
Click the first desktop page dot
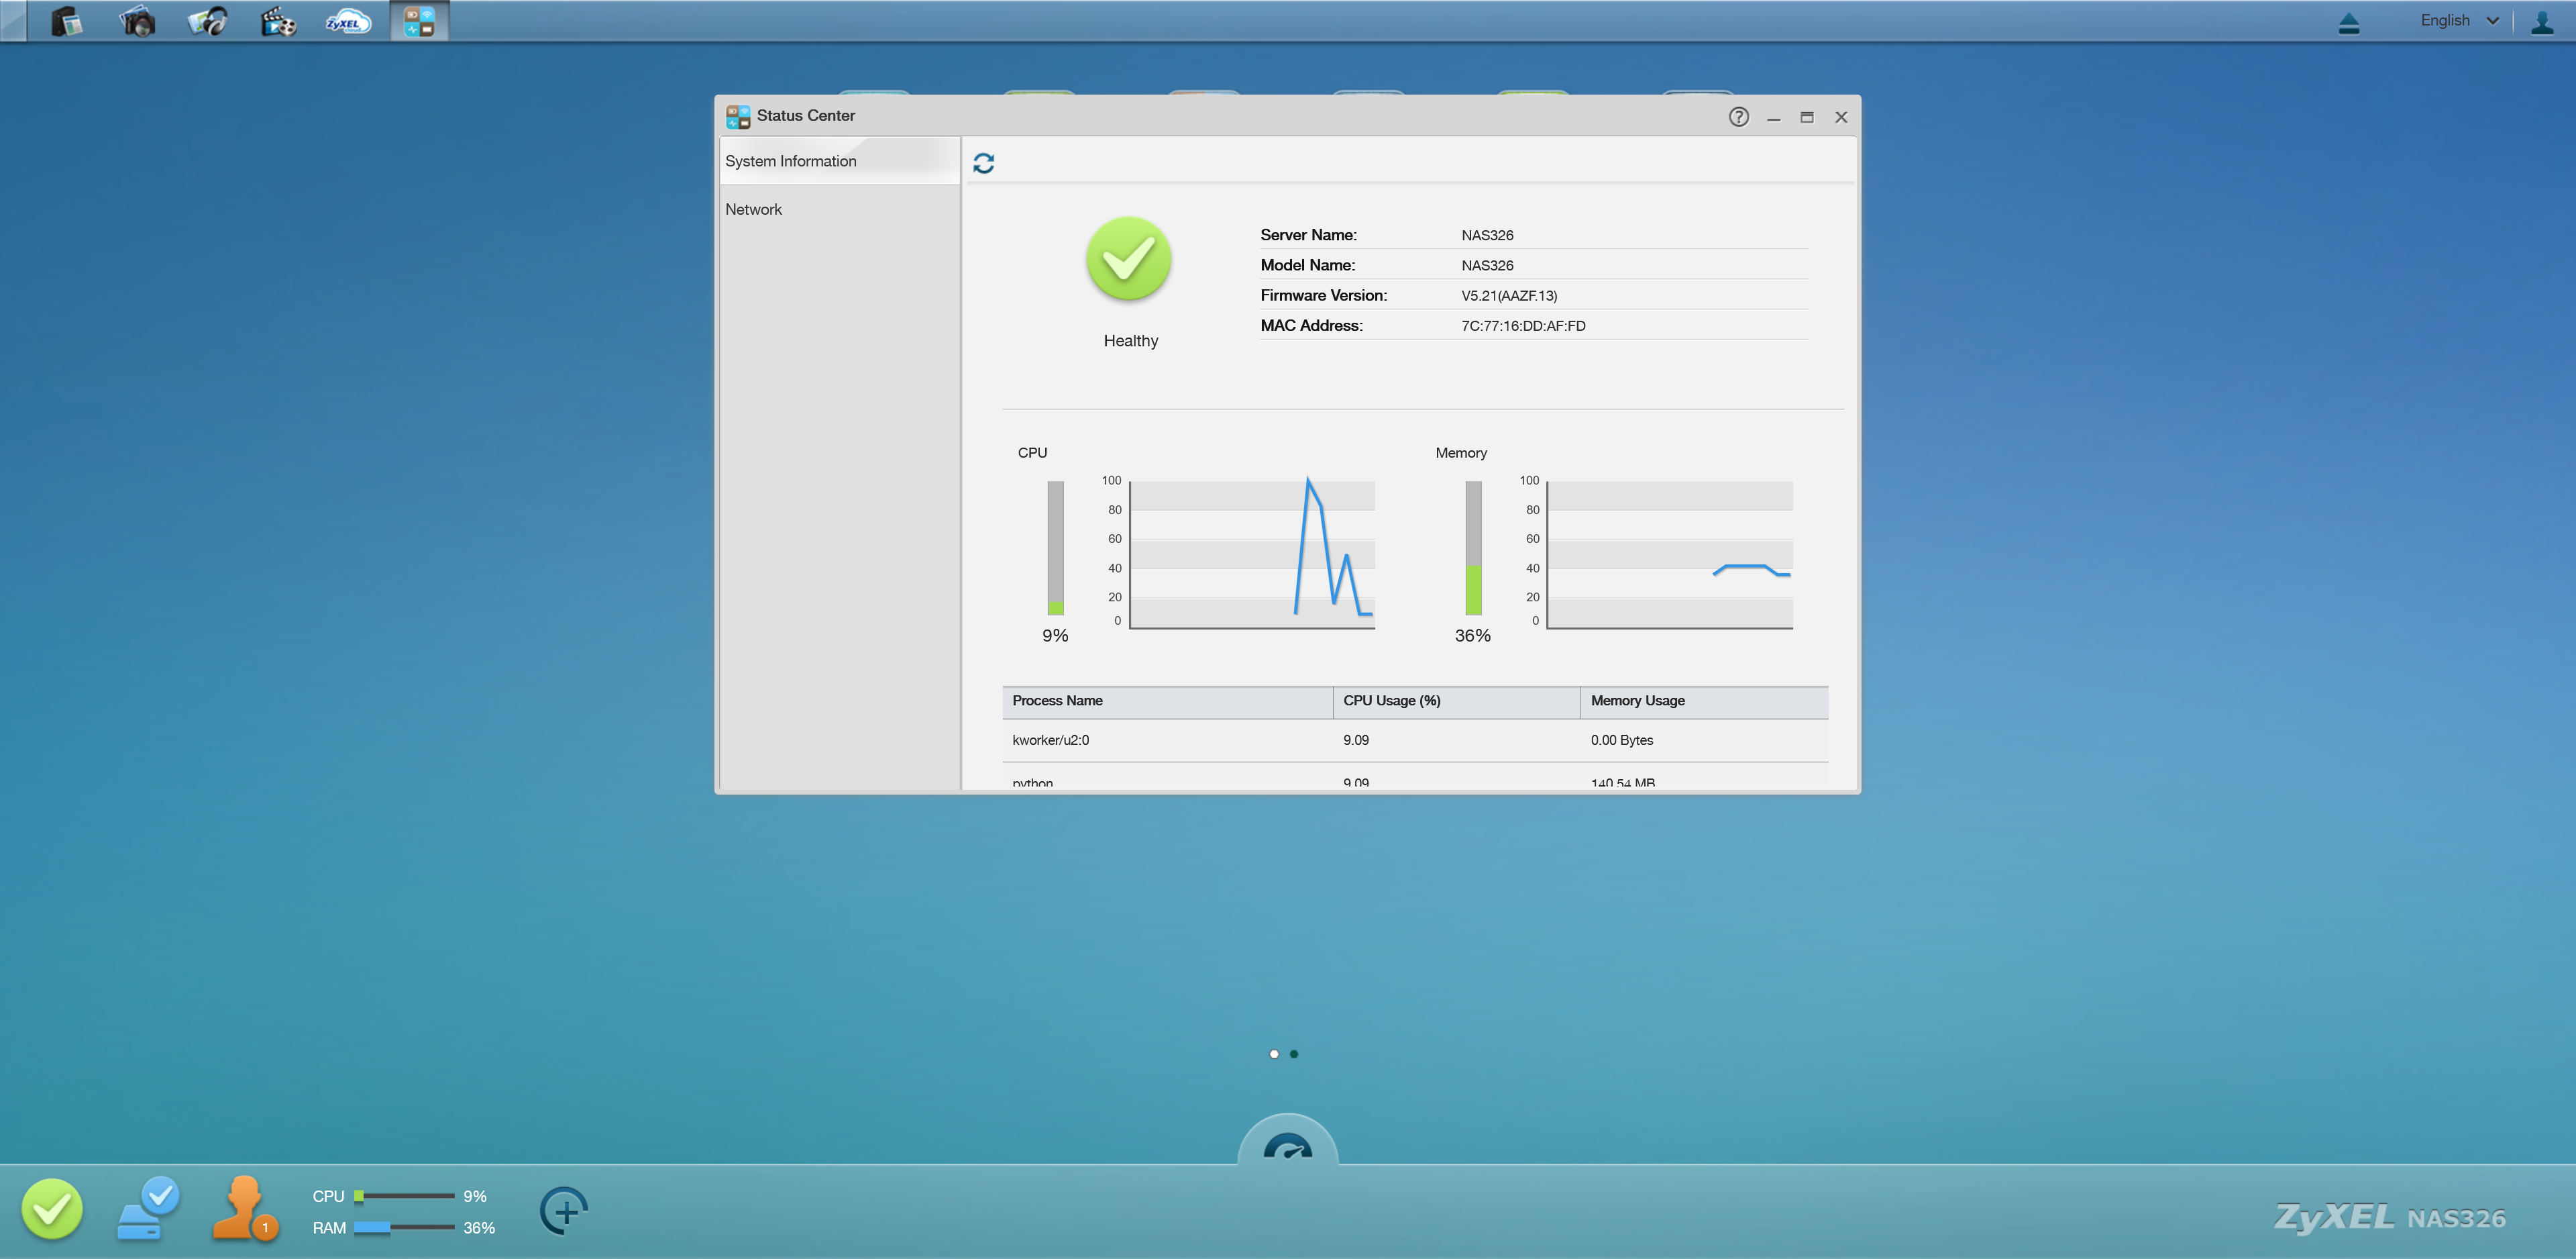(1273, 1054)
